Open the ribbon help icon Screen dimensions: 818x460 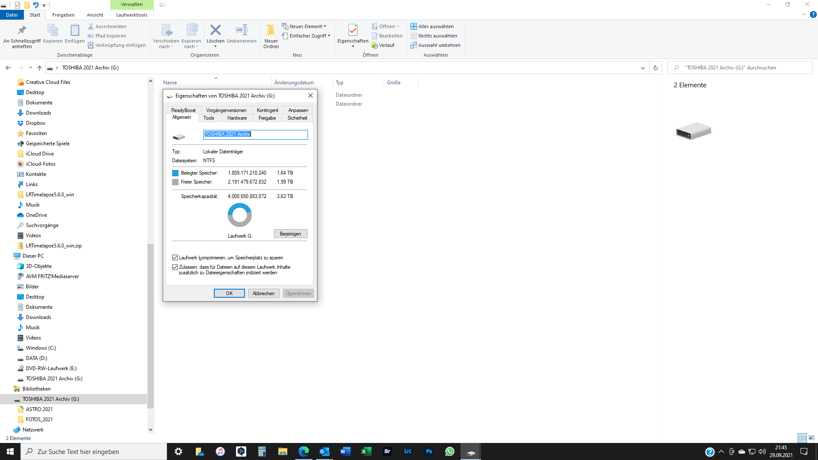[813, 14]
